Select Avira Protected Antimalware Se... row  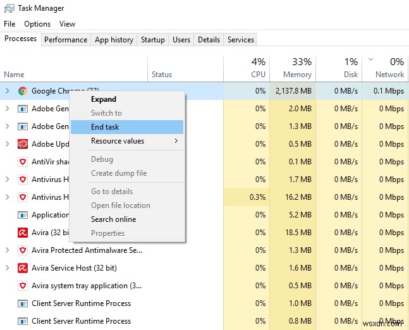(x=204, y=250)
